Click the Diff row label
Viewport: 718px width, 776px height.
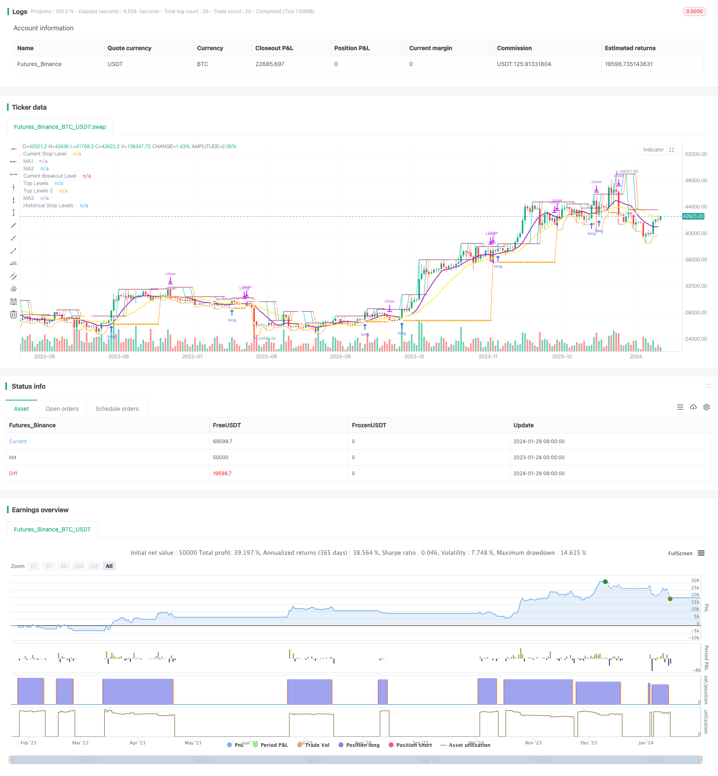[x=13, y=473]
